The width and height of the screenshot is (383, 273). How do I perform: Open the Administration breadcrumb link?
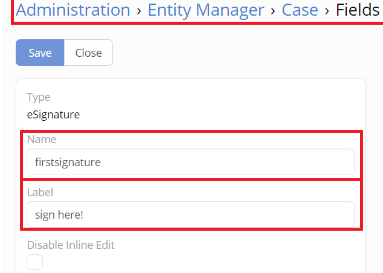[73, 10]
